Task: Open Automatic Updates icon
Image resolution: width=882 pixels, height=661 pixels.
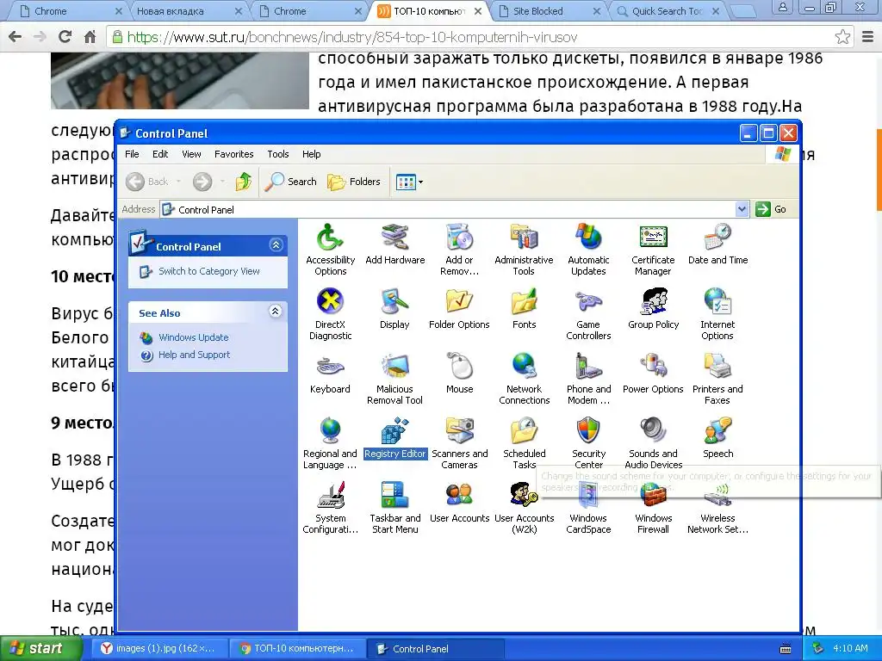Action: pos(588,238)
